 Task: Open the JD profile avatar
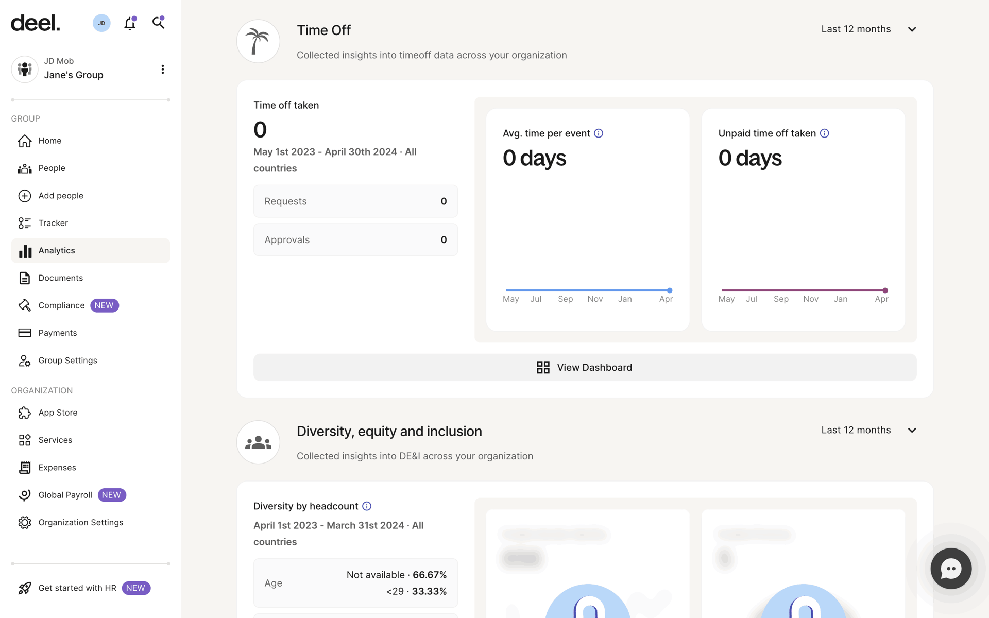pyautogui.click(x=101, y=23)
